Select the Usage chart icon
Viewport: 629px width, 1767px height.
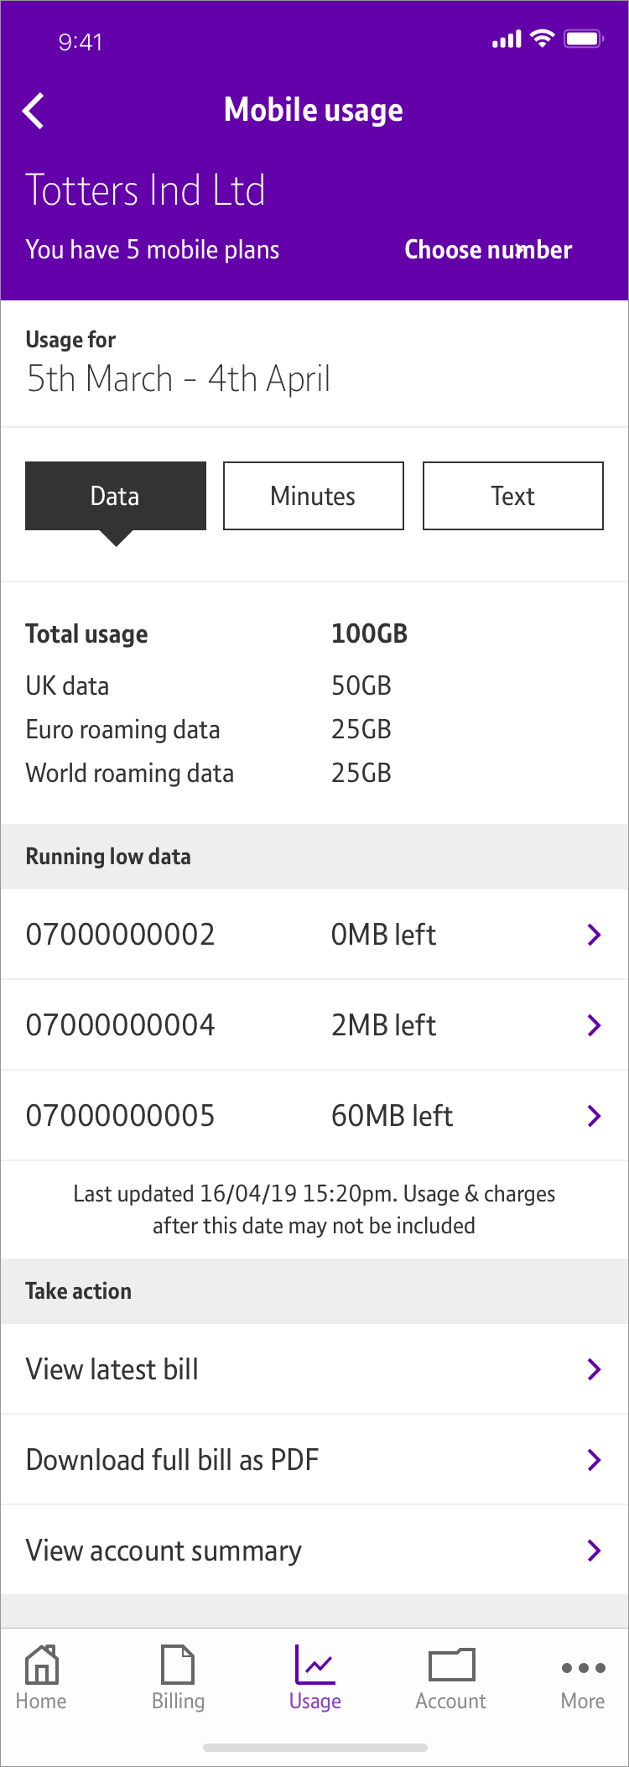(x=314, y=1665)
